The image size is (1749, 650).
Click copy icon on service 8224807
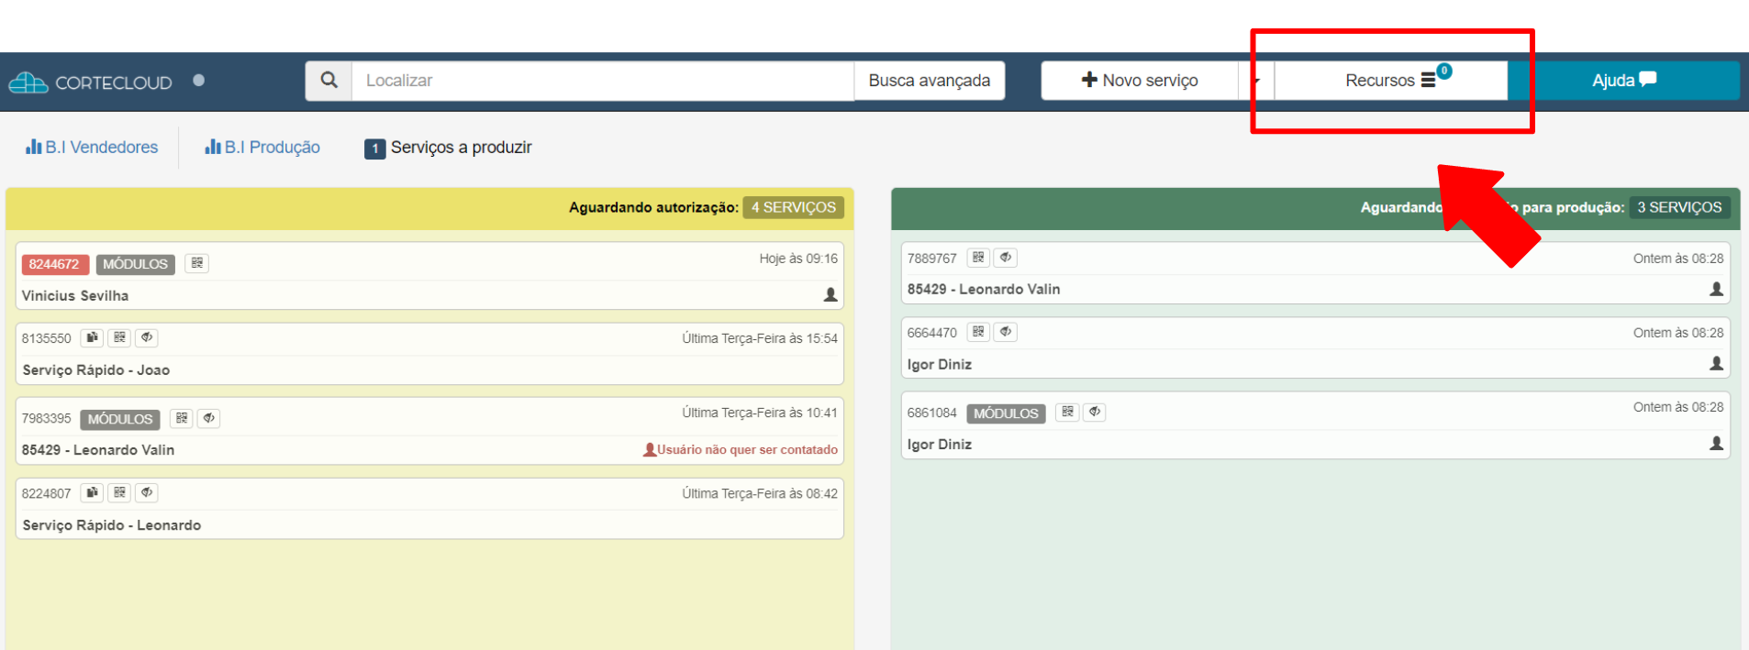click(92, 492)
